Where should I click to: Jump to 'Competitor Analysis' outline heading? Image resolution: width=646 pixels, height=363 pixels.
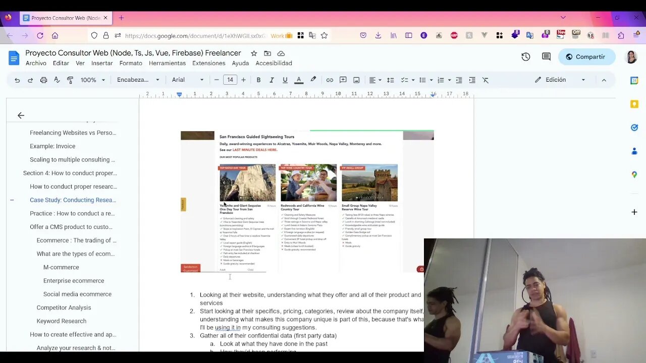[64, 308]
